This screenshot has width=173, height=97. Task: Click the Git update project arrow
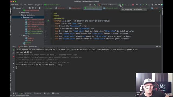coord(140,5)
